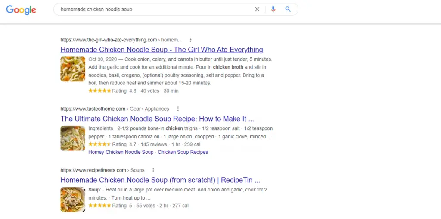441x219 pixels.
Task: Click the Taste of Home soup thumbnail
Action: pos(73,138)
